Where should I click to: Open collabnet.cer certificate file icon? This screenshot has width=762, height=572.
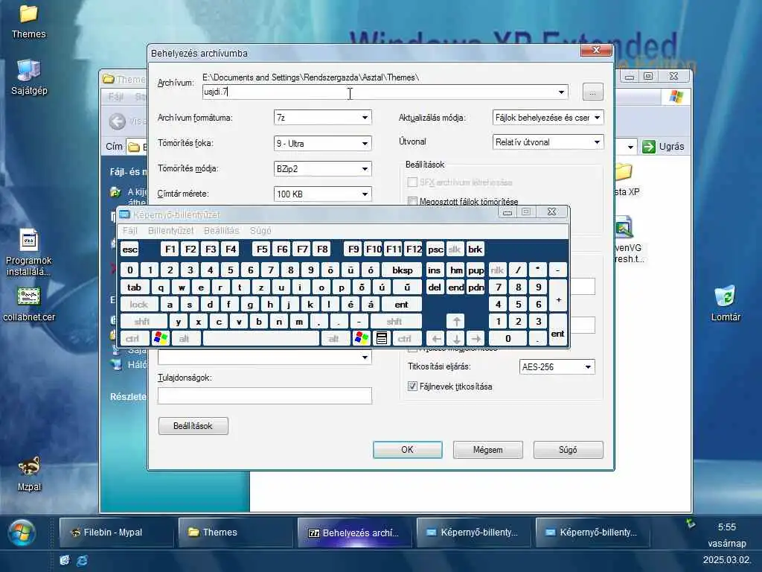(x=29, y=305)
